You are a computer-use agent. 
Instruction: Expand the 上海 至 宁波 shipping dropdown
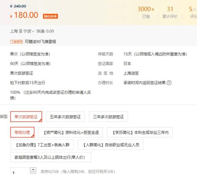(22, 31)
